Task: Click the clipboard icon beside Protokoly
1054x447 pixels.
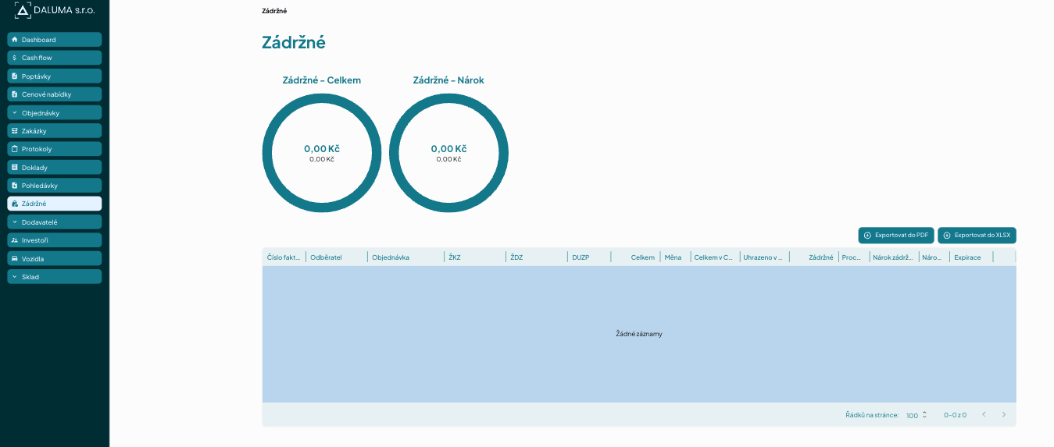Action: coord(14,149)
